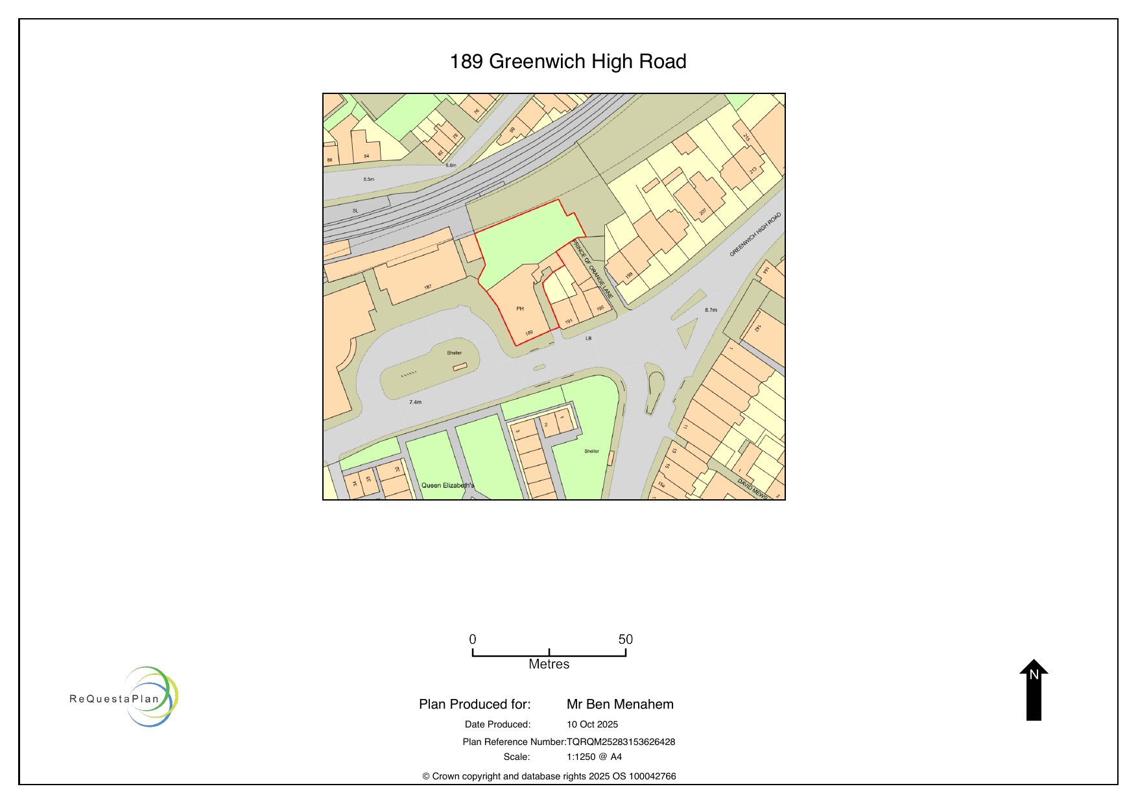Select the 'LB' letter box label

coord(589,338)
